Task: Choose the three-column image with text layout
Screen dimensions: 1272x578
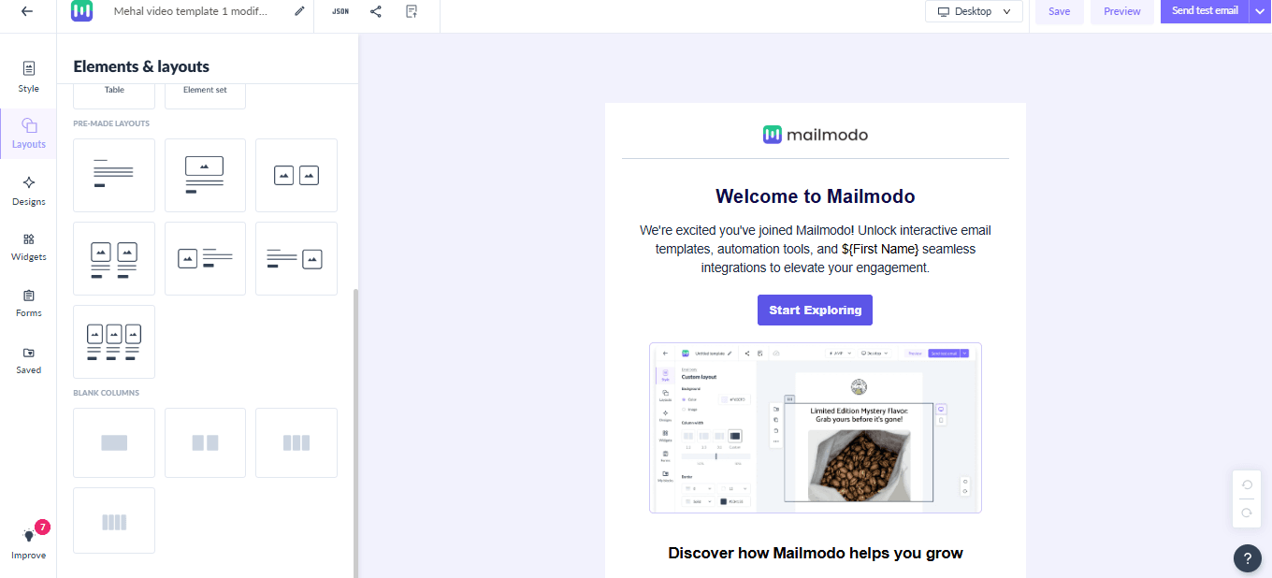Action: click(x=114, y=341)
